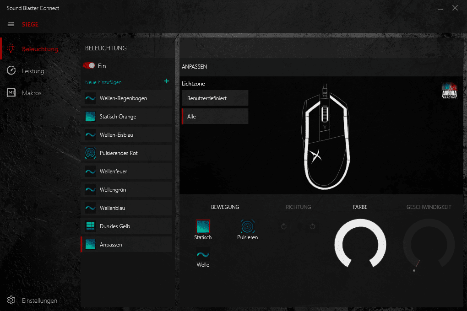Select the Benutzerdefiniert light zone
Screen dimensions: 467x311
click(215, 98)
